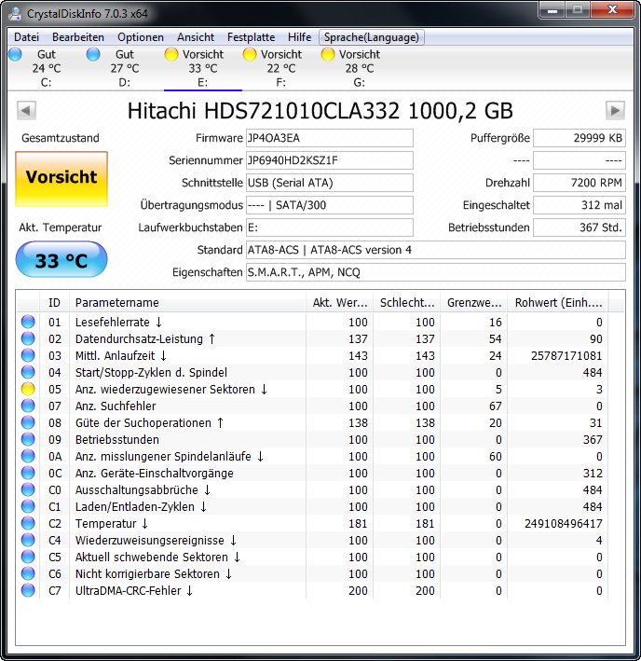Click the Puffergröße value 29999 KB
641x661 pixels.
point(580,138)
